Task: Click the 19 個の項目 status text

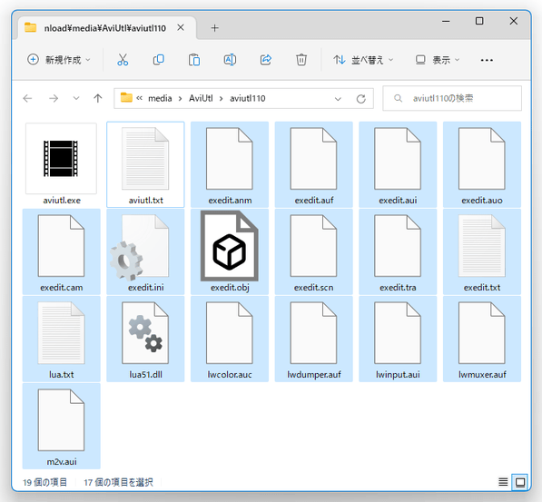Action: point(44,482)
